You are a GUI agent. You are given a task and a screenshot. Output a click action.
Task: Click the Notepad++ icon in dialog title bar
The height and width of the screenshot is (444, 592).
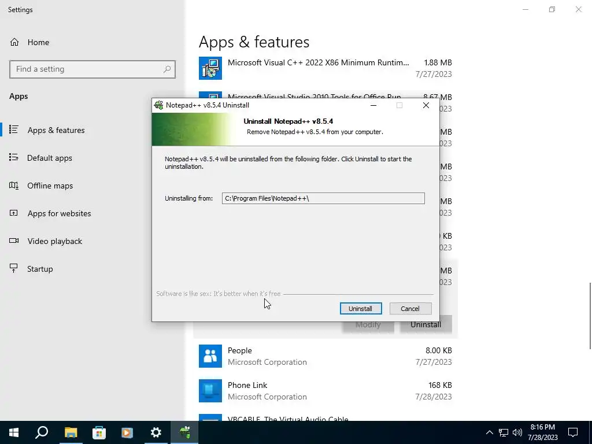(x=158, y=105)
